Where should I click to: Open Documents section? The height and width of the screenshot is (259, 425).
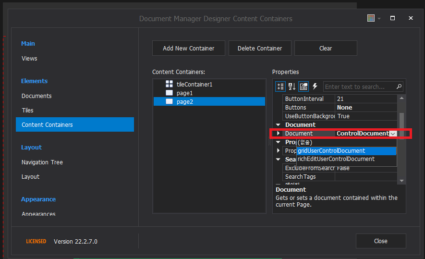36,96
